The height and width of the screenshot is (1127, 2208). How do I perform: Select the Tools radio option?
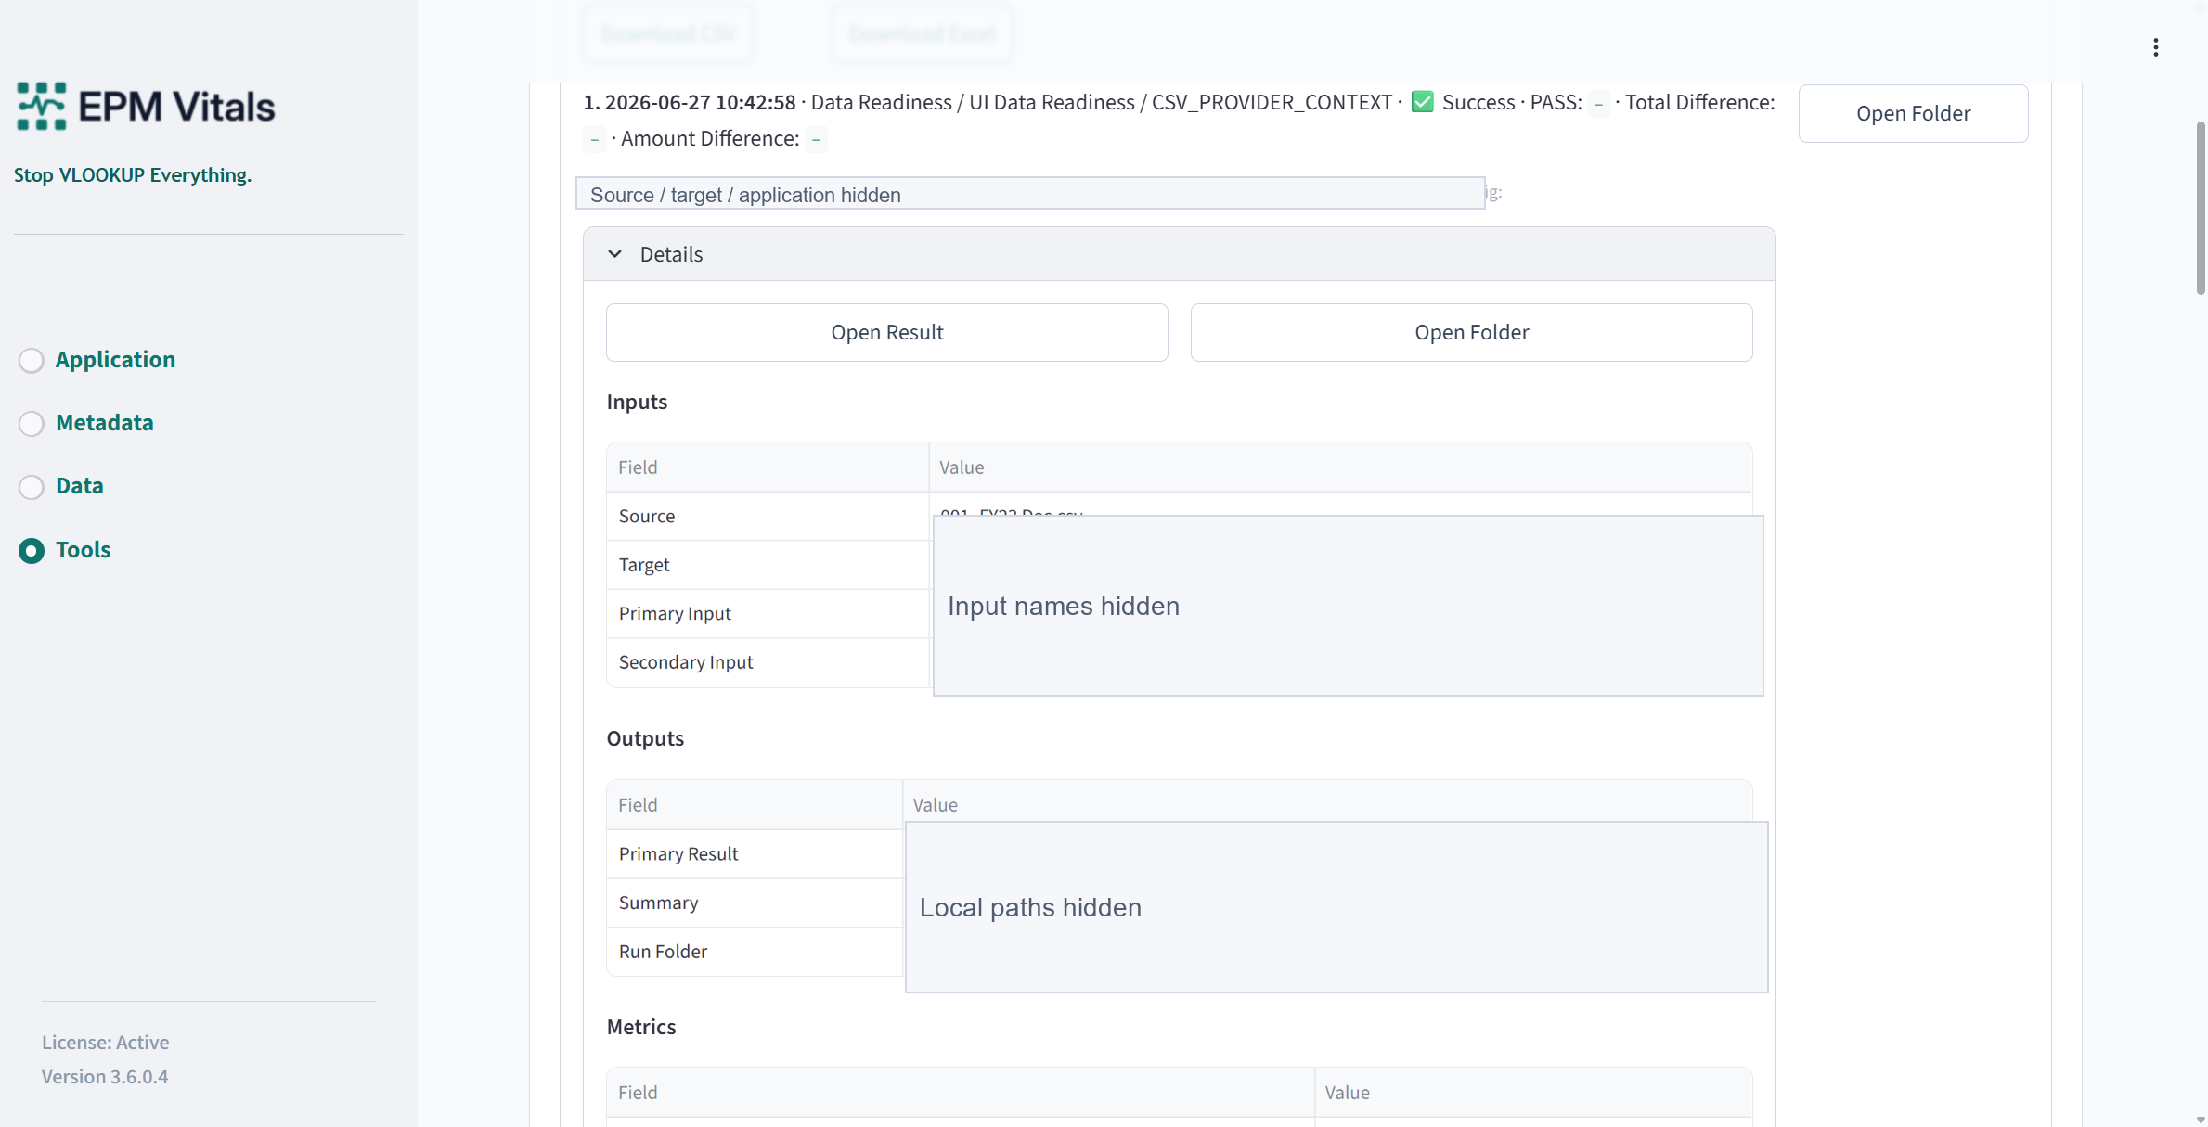tap(32, 550)
